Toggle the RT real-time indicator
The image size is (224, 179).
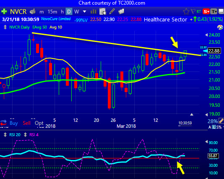[x=199, y=12]
